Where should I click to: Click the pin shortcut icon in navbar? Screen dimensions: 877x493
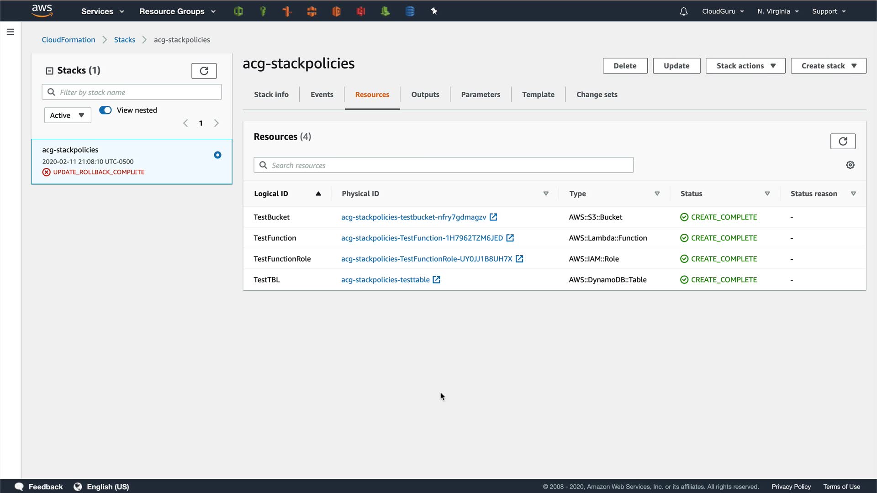[434, 11]
